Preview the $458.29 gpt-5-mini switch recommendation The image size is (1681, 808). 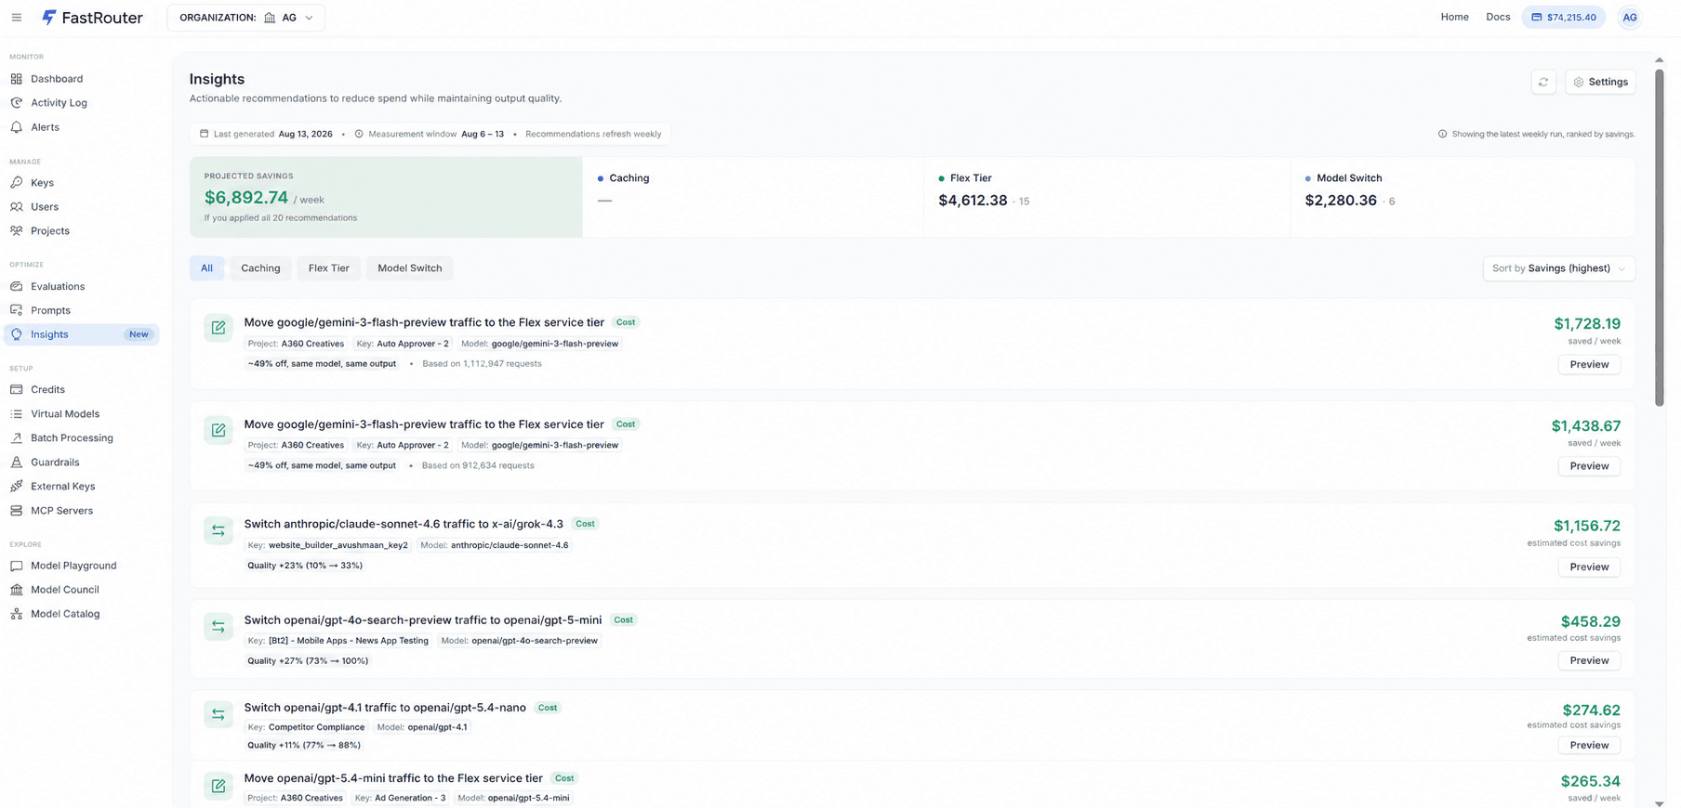[x=1589, y=661]
